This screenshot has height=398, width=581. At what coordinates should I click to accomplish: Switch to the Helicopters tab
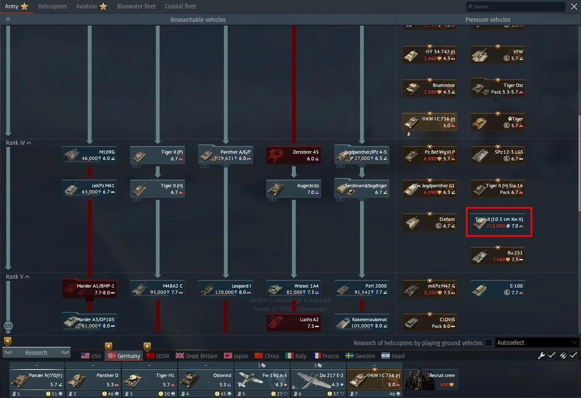pyautogui.click(x=52, y=6)
